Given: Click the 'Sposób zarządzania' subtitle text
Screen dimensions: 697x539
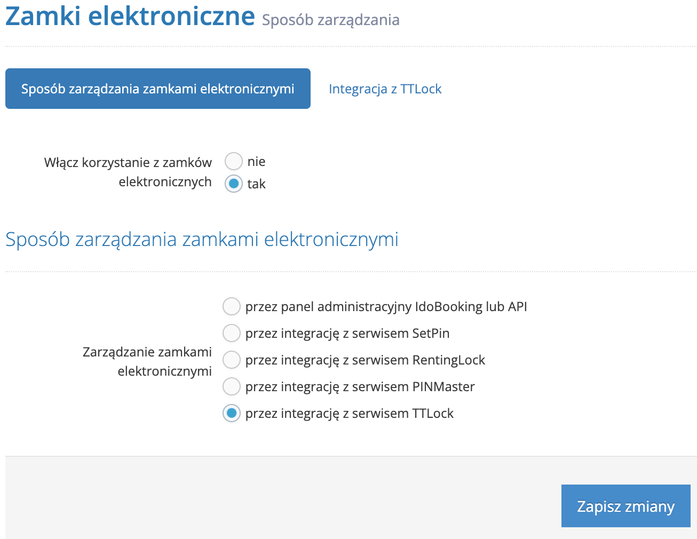Looking at the screenshot, I should point(330,19).
